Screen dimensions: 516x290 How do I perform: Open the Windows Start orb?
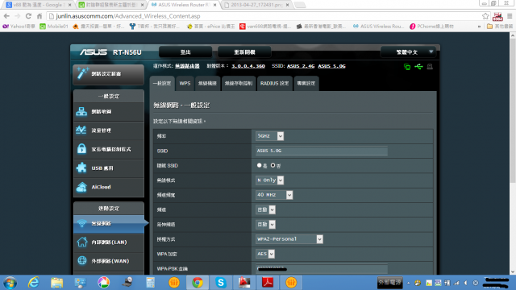click(x=10, y=283)
